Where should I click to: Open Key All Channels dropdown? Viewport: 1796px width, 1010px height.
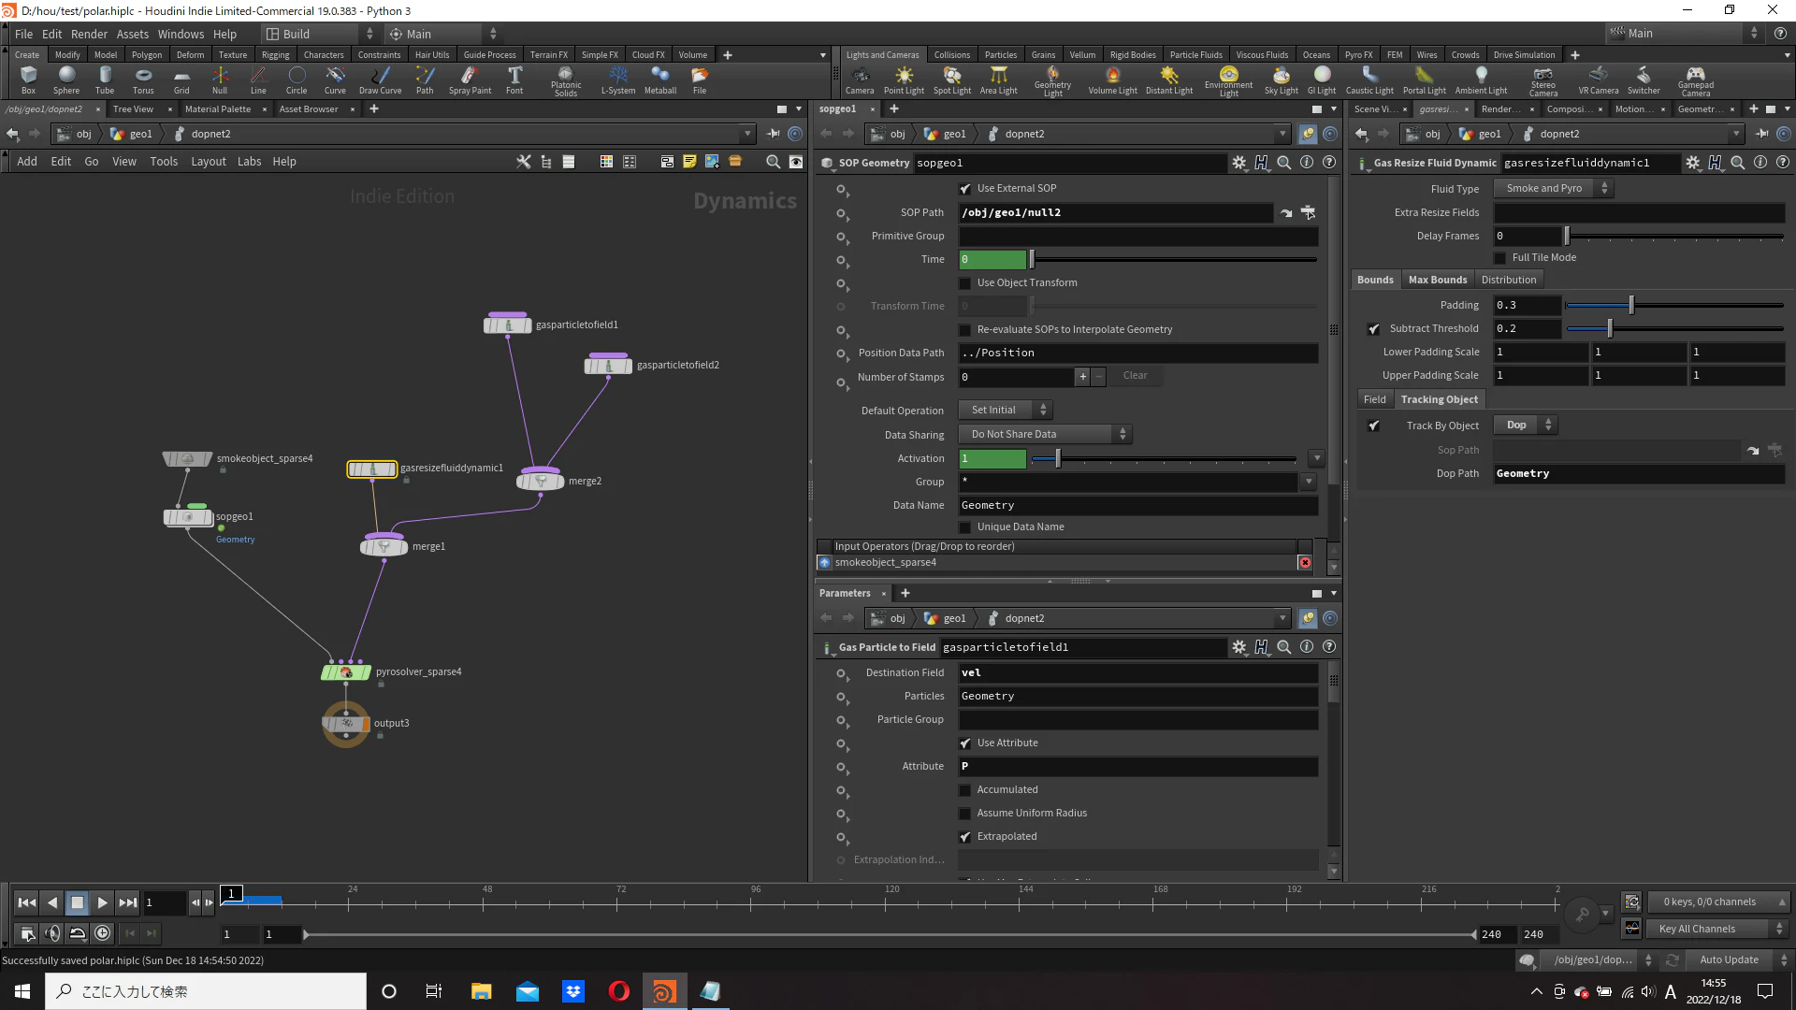(1717, 929)
